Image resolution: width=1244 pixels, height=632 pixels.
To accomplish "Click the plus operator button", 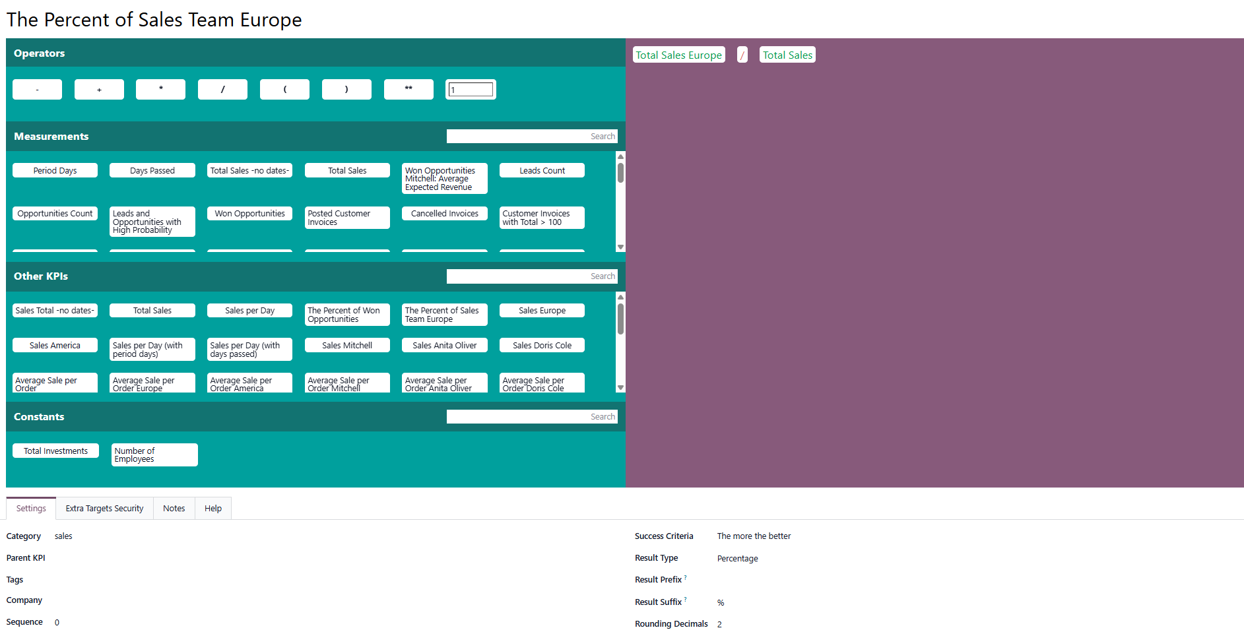I will coord(99,89).
